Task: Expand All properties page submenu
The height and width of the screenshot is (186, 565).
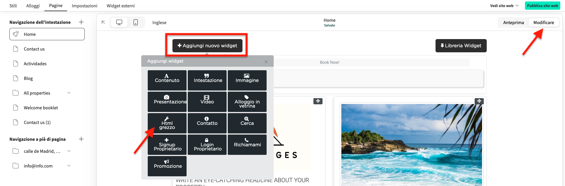Action: pyautogui.click(x=69, y=93)
